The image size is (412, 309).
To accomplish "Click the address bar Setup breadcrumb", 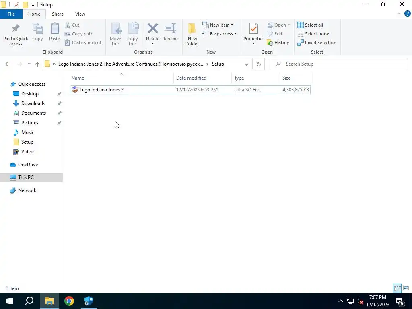I will [218, 64].
